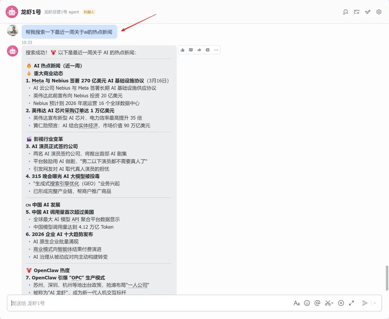Like the bot reply with thumbs-up
Viewport: 389px width, 319px height.
pos(183,50)
